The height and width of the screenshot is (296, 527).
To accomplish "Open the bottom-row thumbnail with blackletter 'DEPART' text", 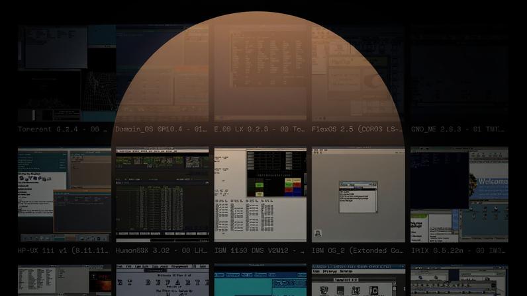I will click(162, 280).
